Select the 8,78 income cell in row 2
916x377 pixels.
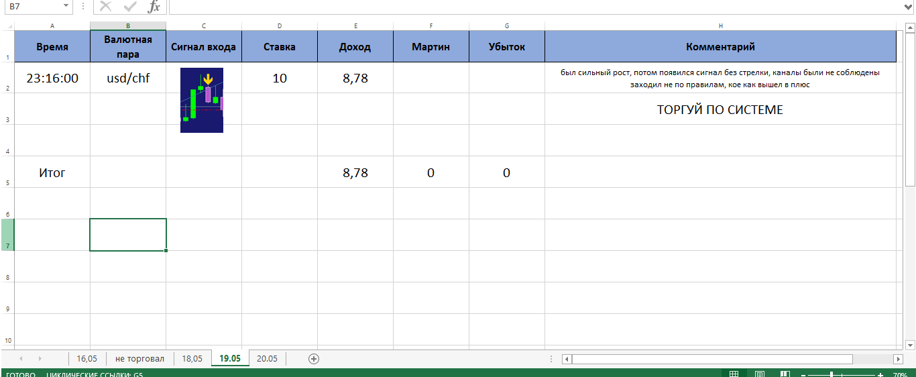[x=355, y=78]
